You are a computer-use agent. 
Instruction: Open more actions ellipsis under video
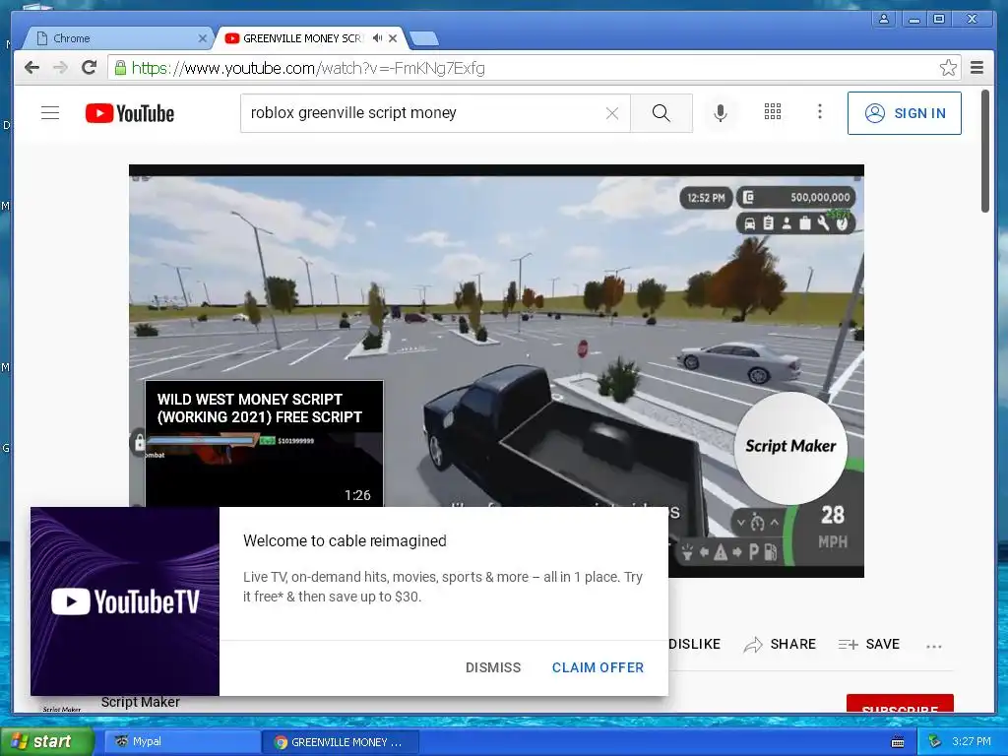[x=933, y=646]
